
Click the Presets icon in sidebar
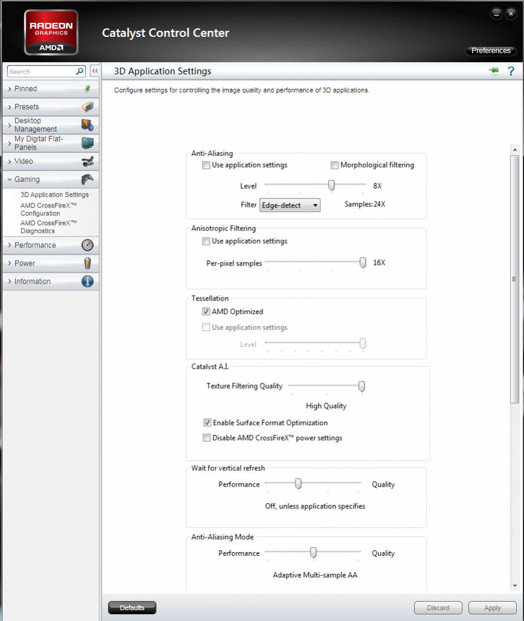[88, 107]
